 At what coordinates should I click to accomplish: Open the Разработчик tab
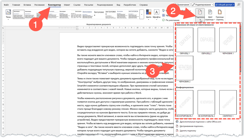(130, 5)
